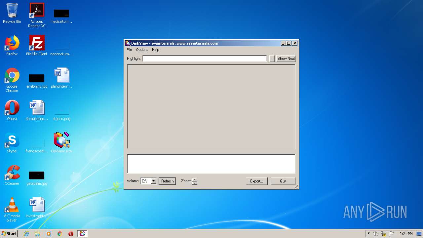Show hidden system tray icons
Screen dimensions: 423x238
(368, 234)
